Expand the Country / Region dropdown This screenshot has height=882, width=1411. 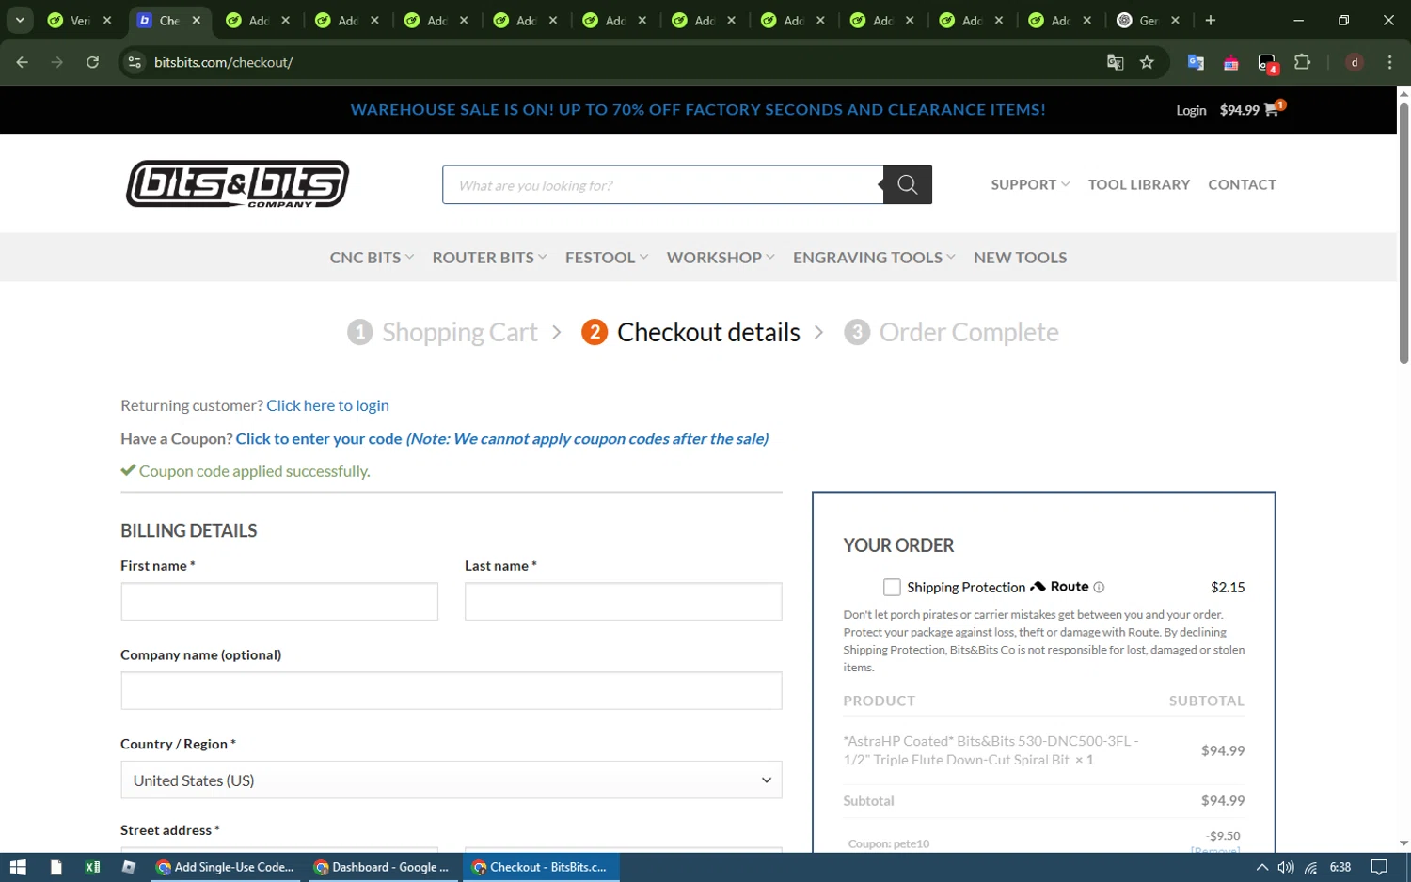[452, 780]
